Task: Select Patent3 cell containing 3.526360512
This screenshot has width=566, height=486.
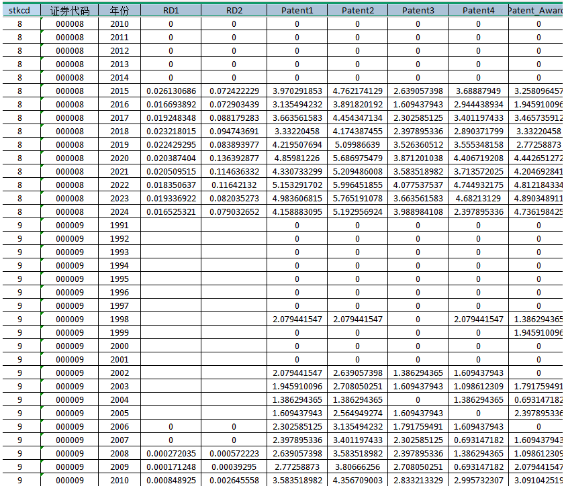Action: pyautogui.click(x=418, y=144)
